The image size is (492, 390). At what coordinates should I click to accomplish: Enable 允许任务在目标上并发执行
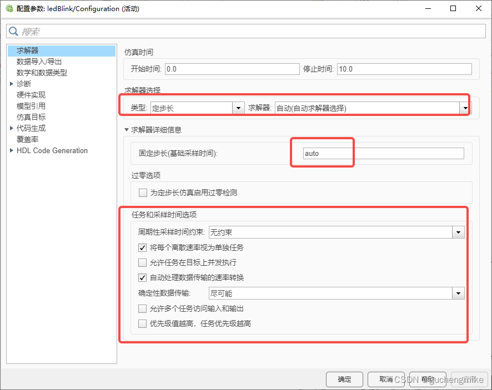click(142, 262)
